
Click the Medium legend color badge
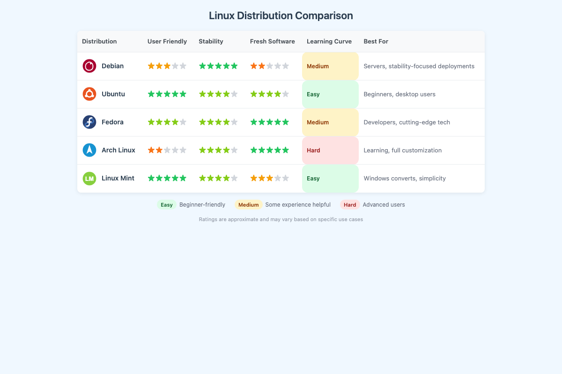click(248, 204)
